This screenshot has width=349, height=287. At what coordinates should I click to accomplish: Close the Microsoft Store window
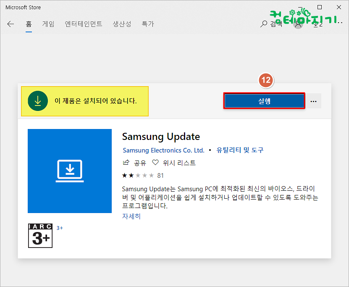[339, 7]
